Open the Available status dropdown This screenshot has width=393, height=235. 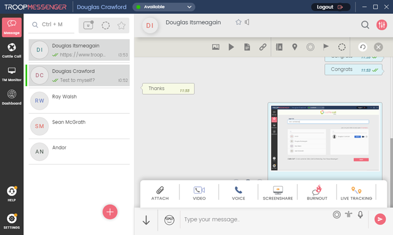164,7
